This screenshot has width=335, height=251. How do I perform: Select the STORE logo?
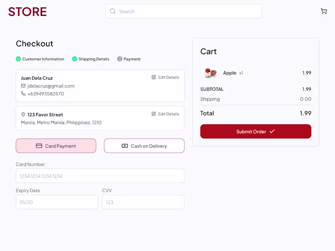coord(27,11)
